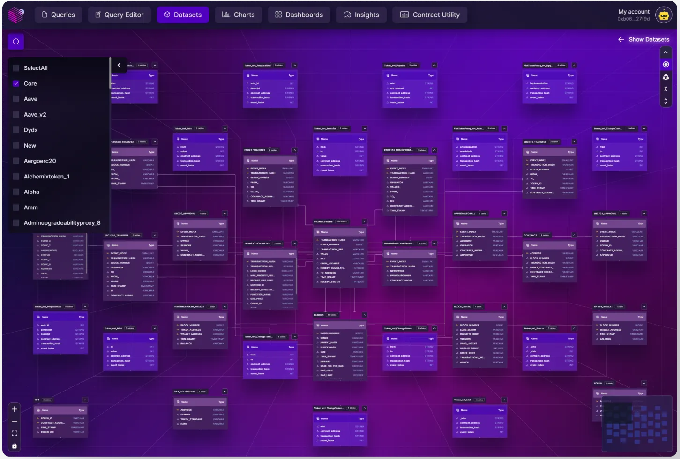Collapse the TRANSACTIONS table card

click(365, 222)
